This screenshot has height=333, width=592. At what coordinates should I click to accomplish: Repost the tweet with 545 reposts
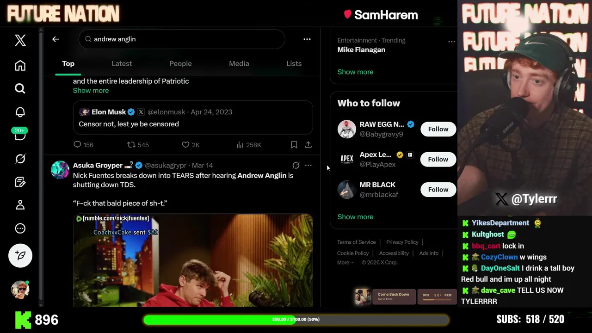coord(138,145)
